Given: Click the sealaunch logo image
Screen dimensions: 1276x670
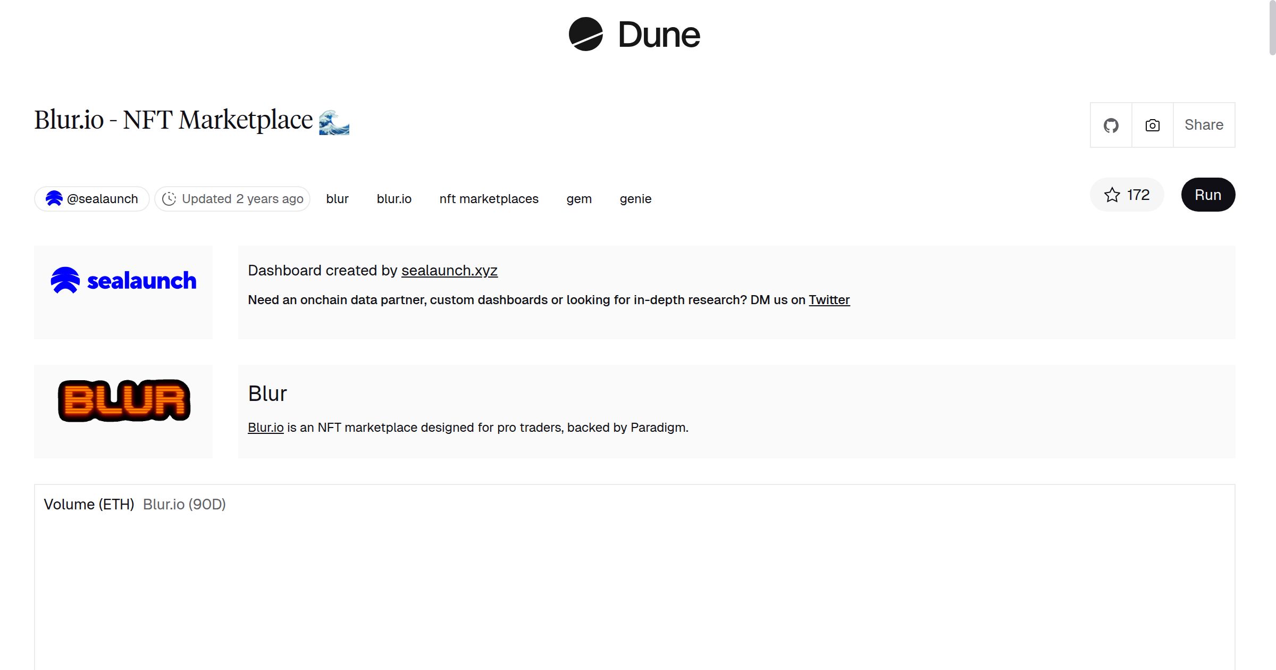Looking at the screenshot, I should (x=123, y=280).
